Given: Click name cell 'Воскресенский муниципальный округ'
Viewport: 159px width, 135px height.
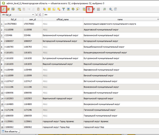Looking at the screenshot, I should [x=121, y=104].
